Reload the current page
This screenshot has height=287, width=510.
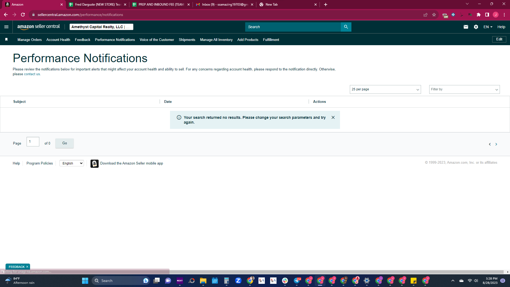click(x=23, y=15)
